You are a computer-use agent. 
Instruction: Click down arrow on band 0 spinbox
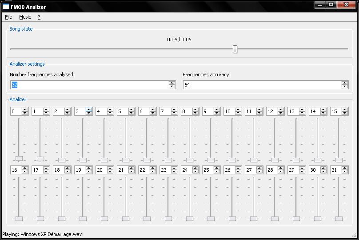(x=25, y=114)
